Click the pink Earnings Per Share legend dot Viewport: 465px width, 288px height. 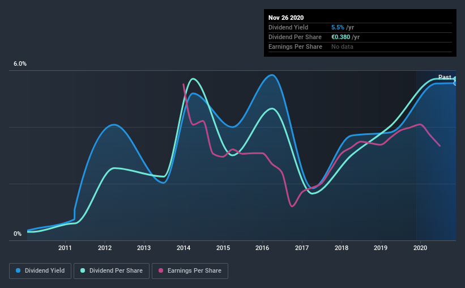tap(161, 270)
